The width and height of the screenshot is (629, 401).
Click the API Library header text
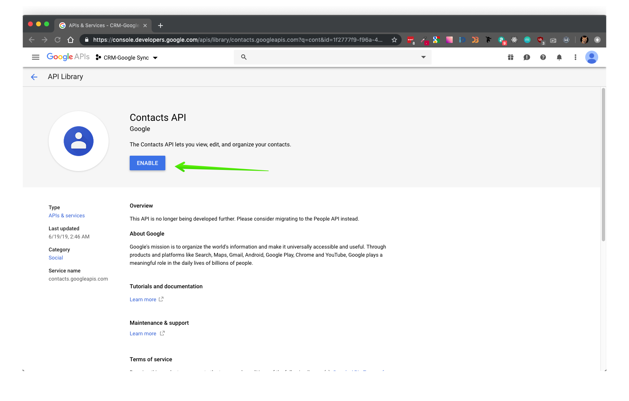[x=65, y=77]
